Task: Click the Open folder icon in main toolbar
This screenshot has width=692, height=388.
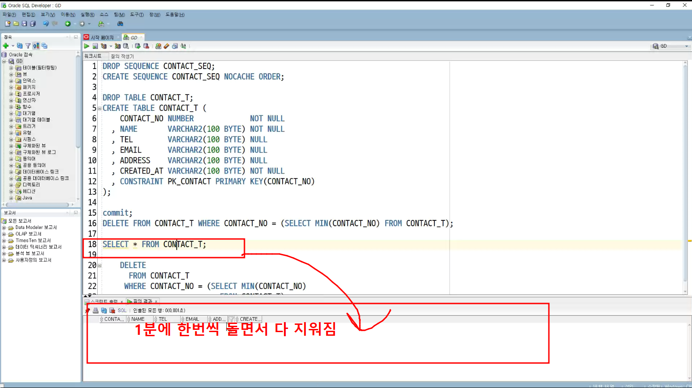Action: [16, 24]
